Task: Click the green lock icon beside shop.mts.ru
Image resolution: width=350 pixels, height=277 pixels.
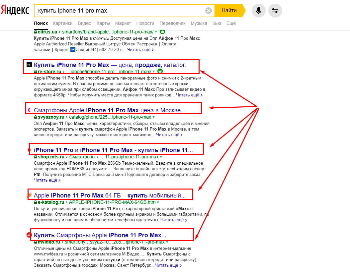Action: point(36,157)
